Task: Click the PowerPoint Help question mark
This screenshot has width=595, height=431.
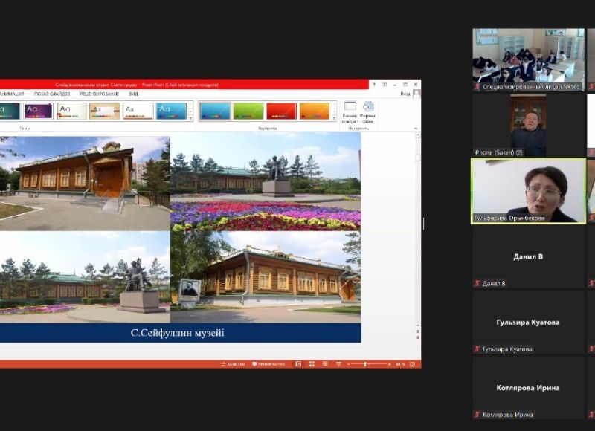Action: 374,85
